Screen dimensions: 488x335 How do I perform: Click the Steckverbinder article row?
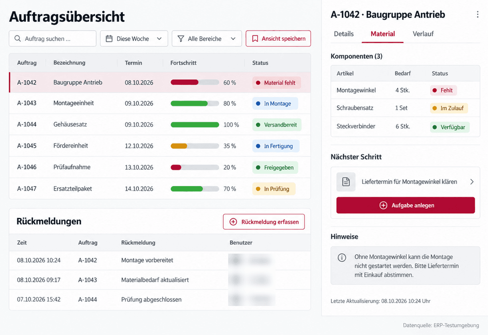(405, 126)
